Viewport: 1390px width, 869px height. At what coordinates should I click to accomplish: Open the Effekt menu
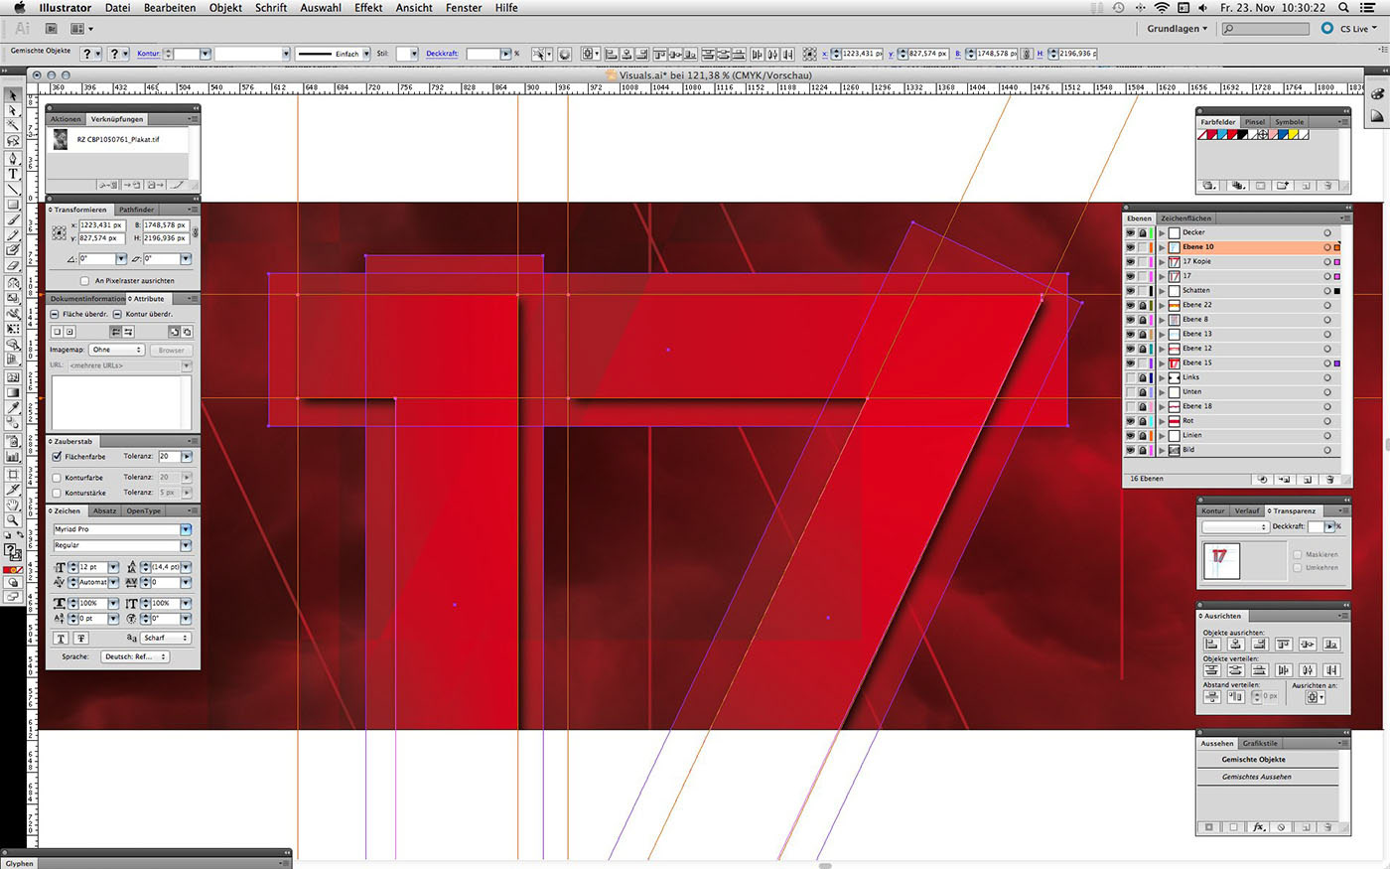(x=368, y=7)
